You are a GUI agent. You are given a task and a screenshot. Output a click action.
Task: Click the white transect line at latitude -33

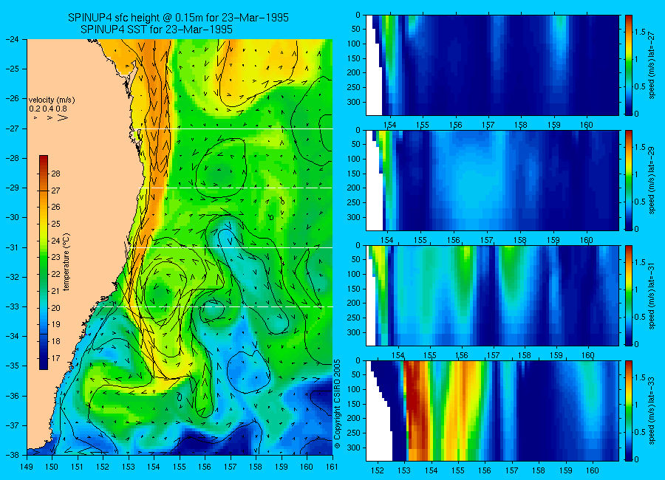pos(216,306)
